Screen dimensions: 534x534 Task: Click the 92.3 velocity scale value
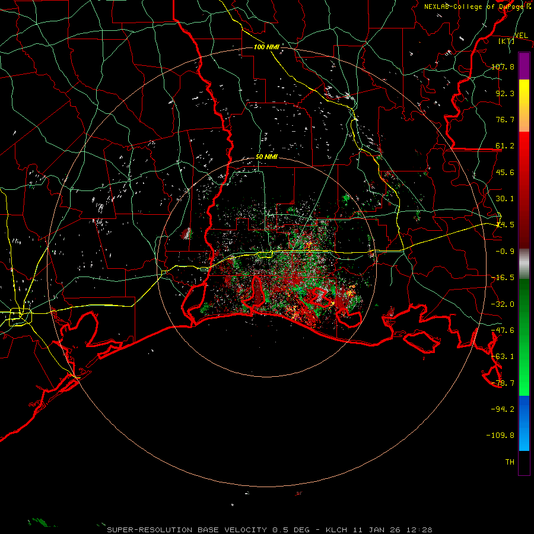tap(505, 93)
